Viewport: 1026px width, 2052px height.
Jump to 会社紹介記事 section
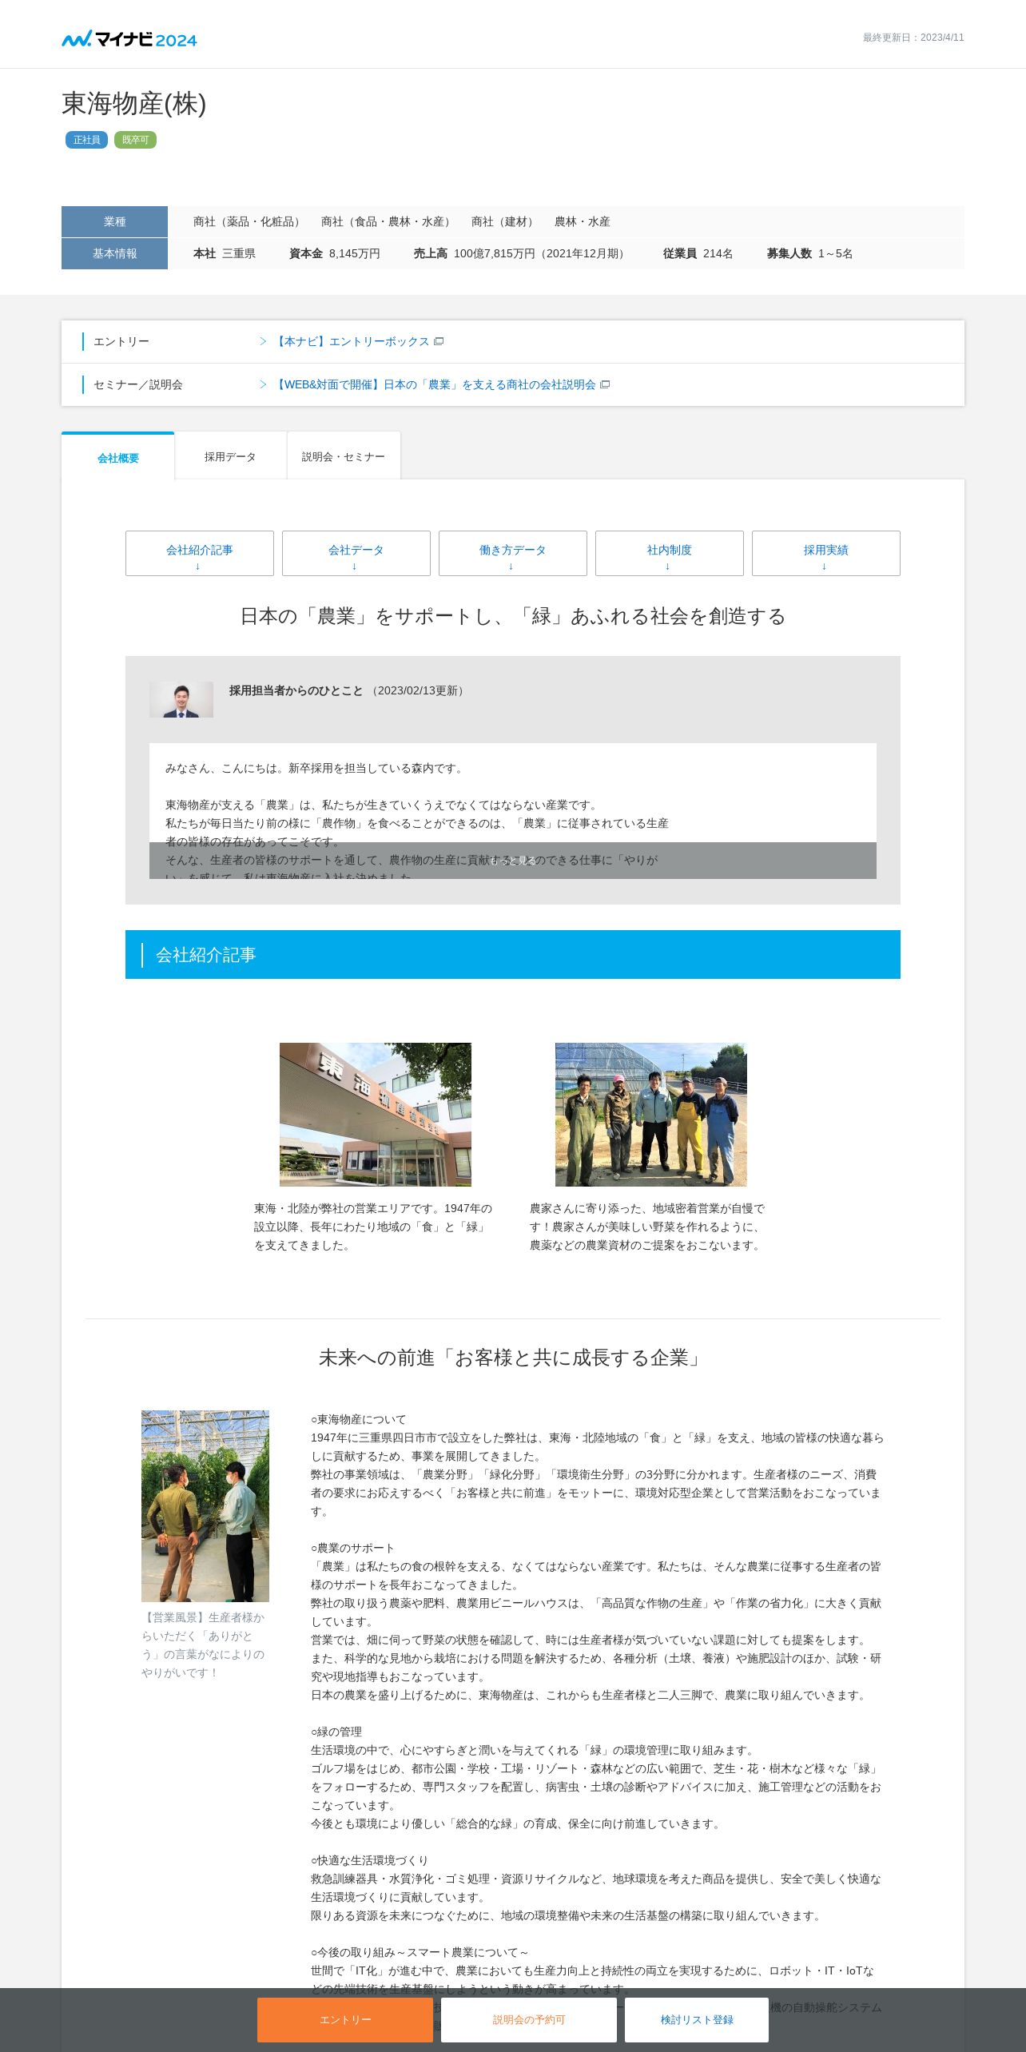200,553
